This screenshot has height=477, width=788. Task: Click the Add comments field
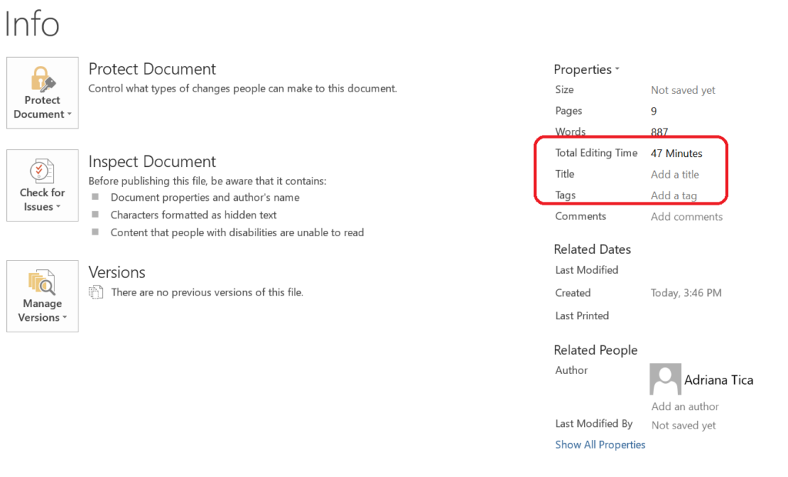pyautogui.click(x=686, y=217)
